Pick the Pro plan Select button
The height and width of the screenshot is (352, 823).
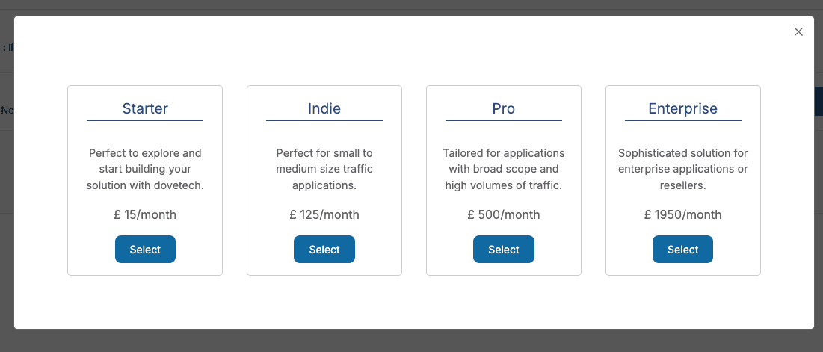coord(504,250)
